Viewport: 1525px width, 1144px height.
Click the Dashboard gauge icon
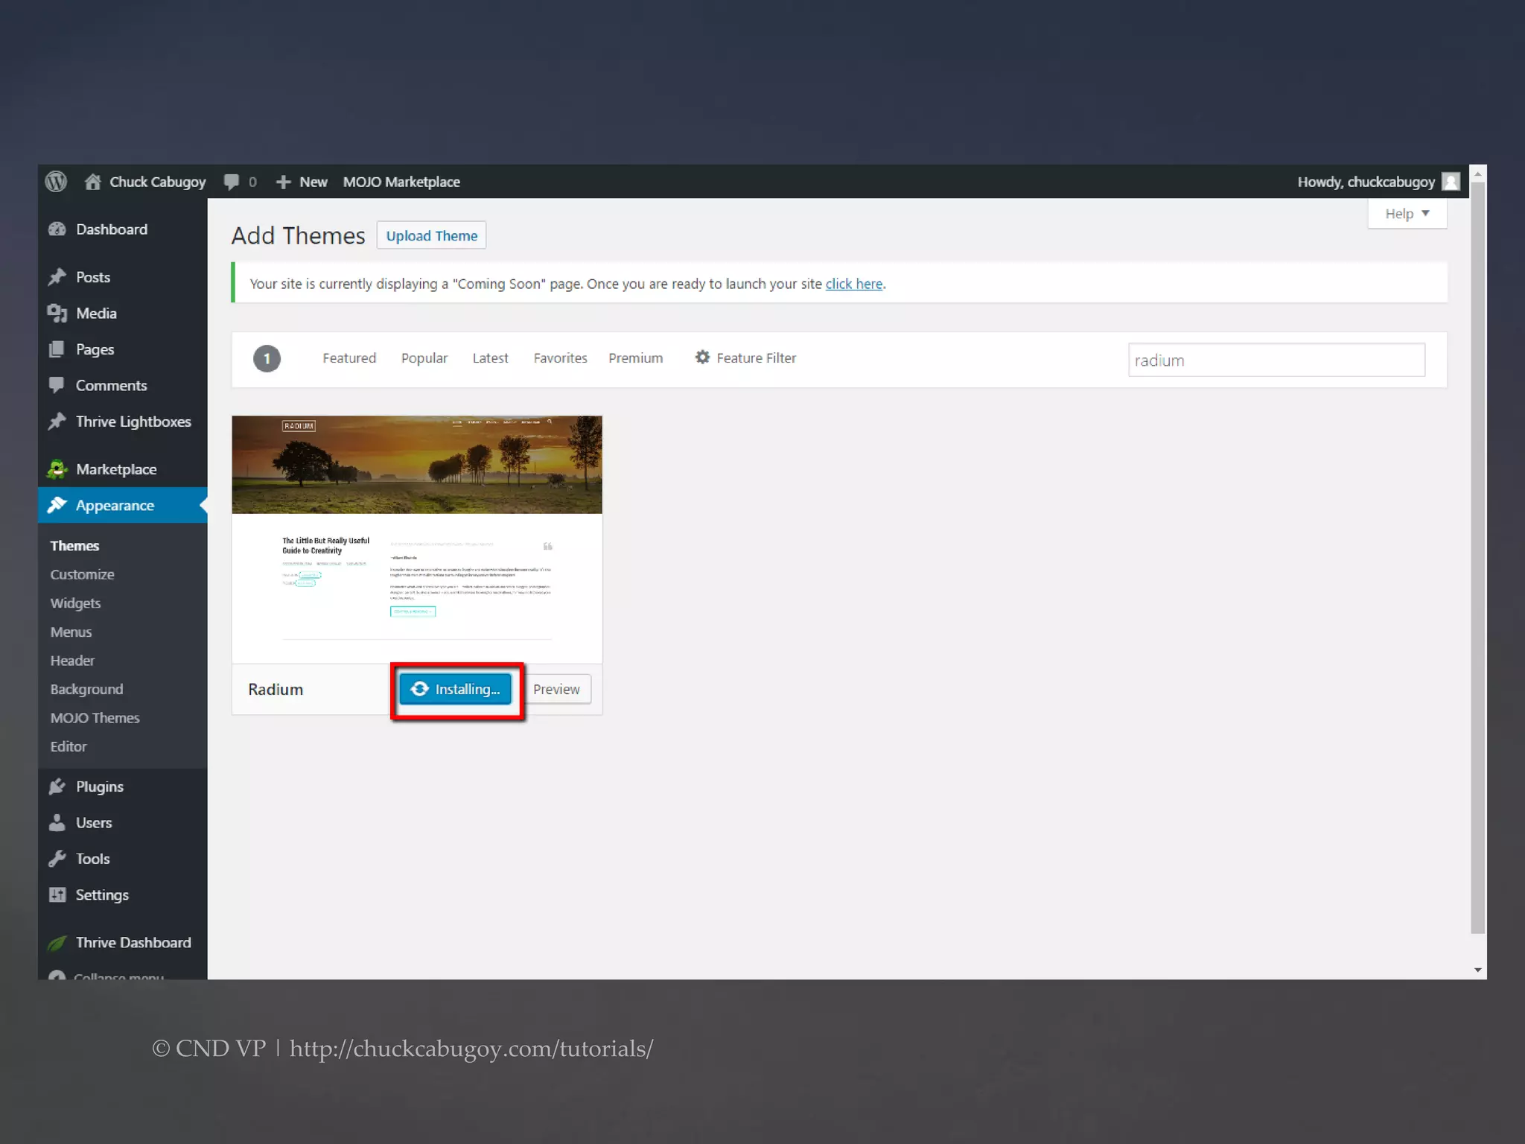click(57, 229)
